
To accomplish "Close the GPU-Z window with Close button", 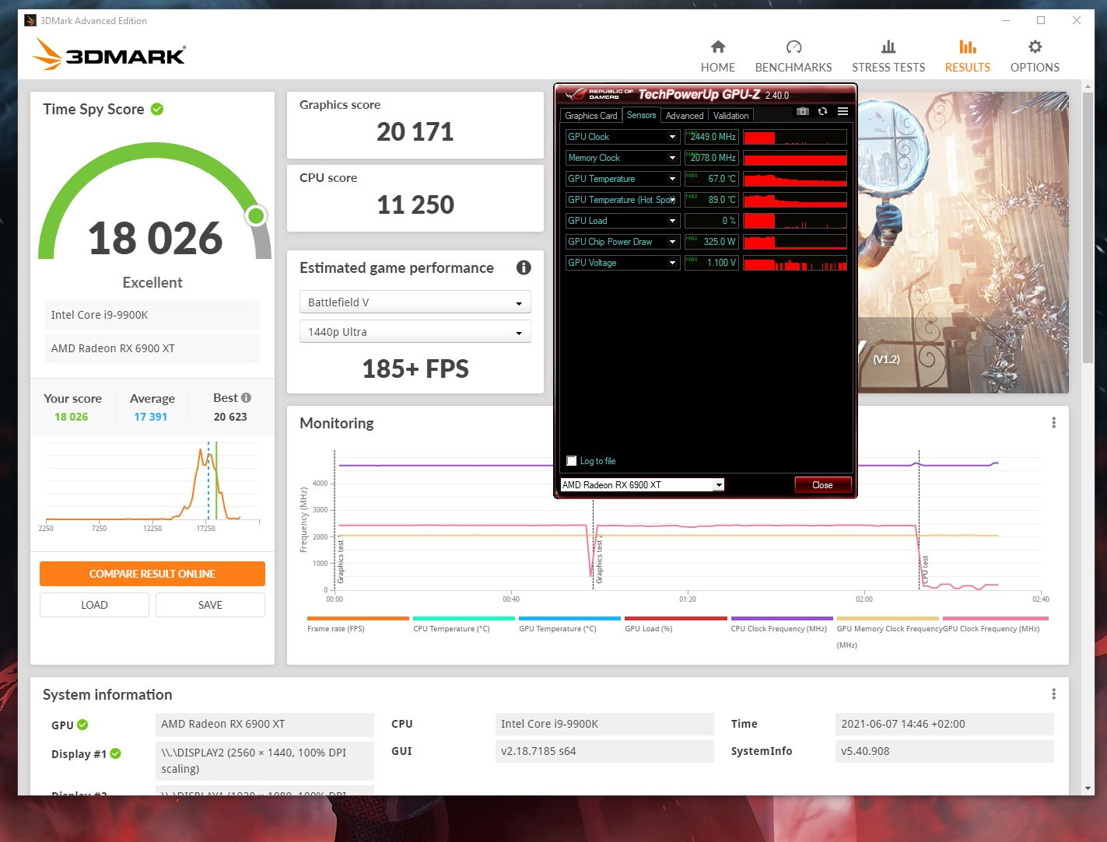I will tap(822, 485).
